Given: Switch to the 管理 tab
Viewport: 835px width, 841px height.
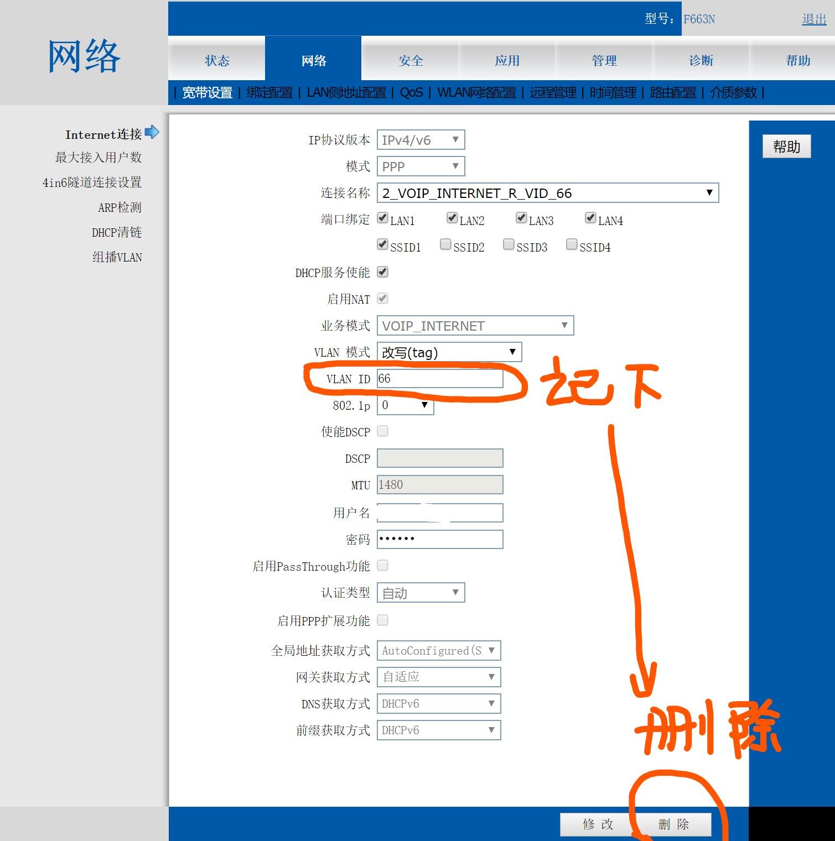Looking at the screenshot, I should coord(604,61).
